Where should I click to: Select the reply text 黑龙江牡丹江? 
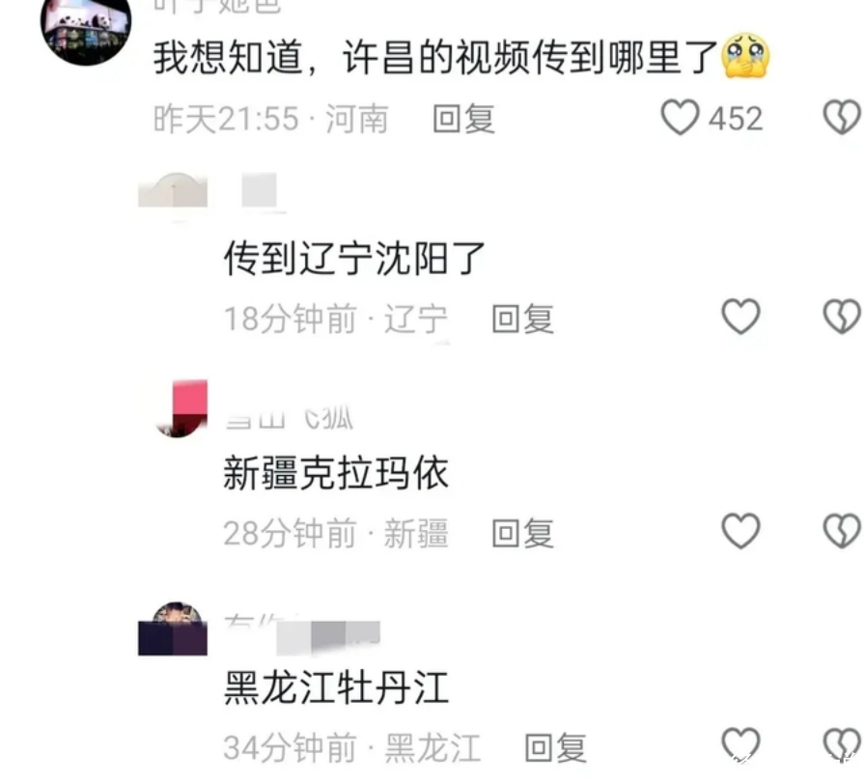point(336,687)
